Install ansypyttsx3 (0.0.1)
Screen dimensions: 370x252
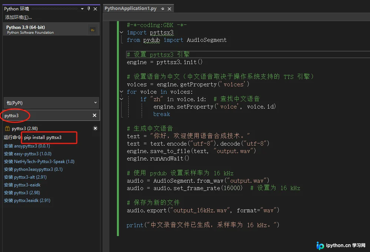tap(27, 146)
